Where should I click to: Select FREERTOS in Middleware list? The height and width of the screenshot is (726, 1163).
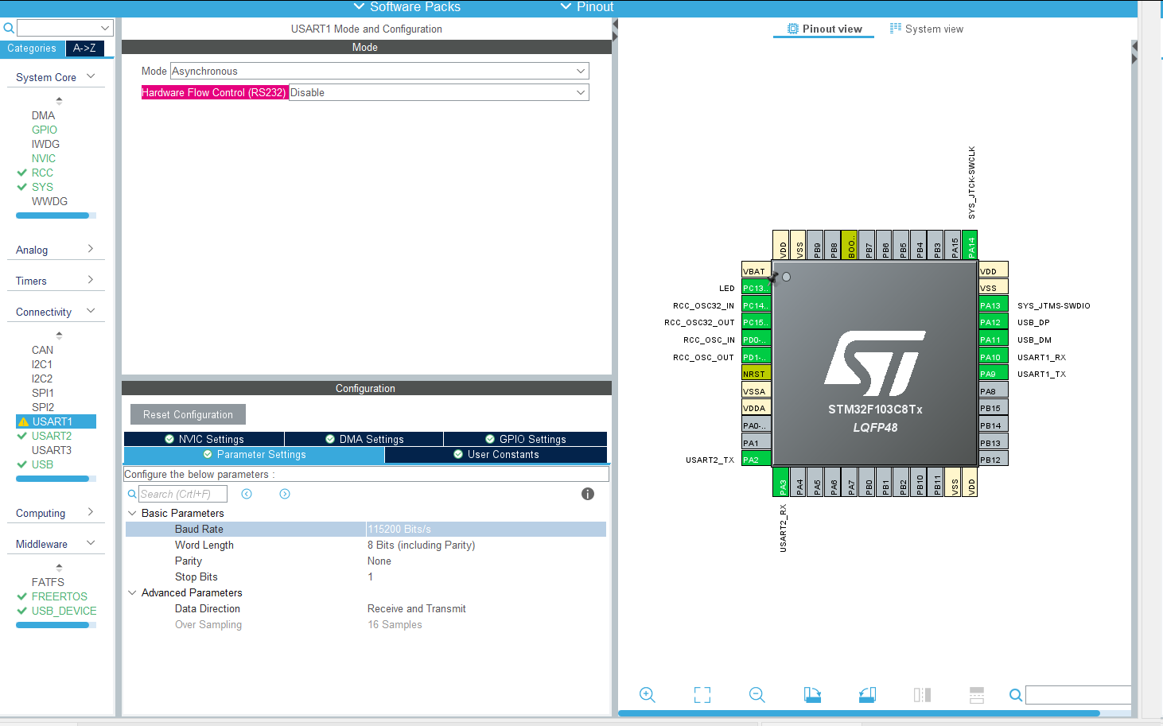pyautogui.click(x=60, y=596)
